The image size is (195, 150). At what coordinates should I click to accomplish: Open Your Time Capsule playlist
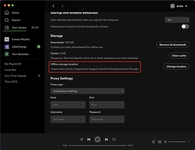click(15, 76)
